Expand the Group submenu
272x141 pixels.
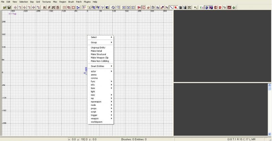click(x=100, y=43)
